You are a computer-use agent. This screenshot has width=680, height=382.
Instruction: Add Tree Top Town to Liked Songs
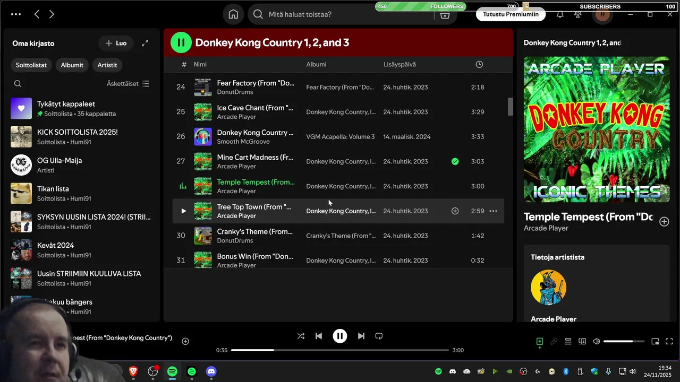[x=455, y=211]
